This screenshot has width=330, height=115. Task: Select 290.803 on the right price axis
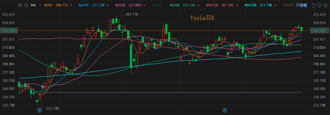click(x=320, y=64)
